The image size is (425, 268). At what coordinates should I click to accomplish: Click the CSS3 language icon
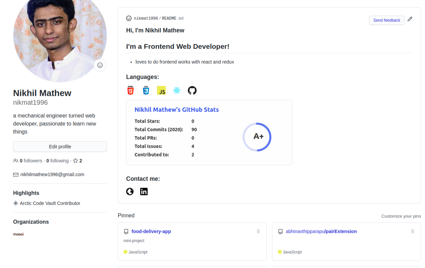(146, 90)
